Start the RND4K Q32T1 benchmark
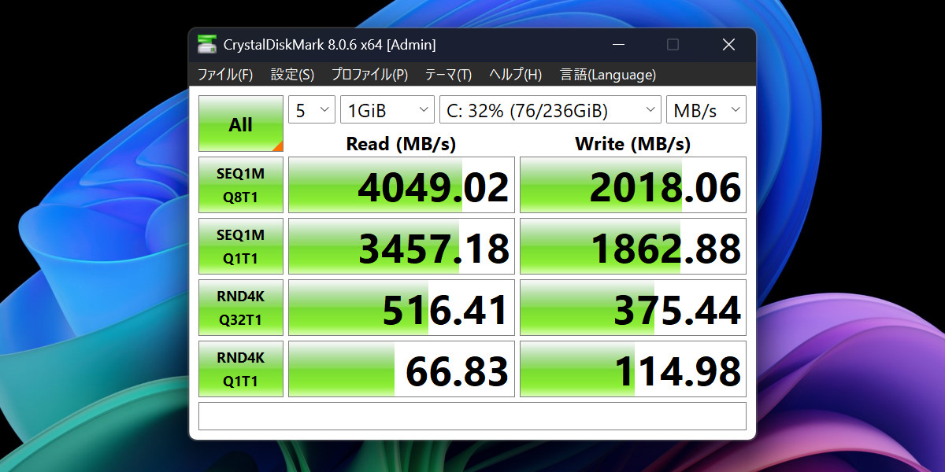This screenshot has width=945, height=472. pyautogui.click(x=240, y=307)
